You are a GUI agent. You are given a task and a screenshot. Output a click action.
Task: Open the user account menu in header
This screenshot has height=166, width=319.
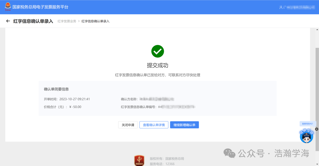tap(297, 7)
